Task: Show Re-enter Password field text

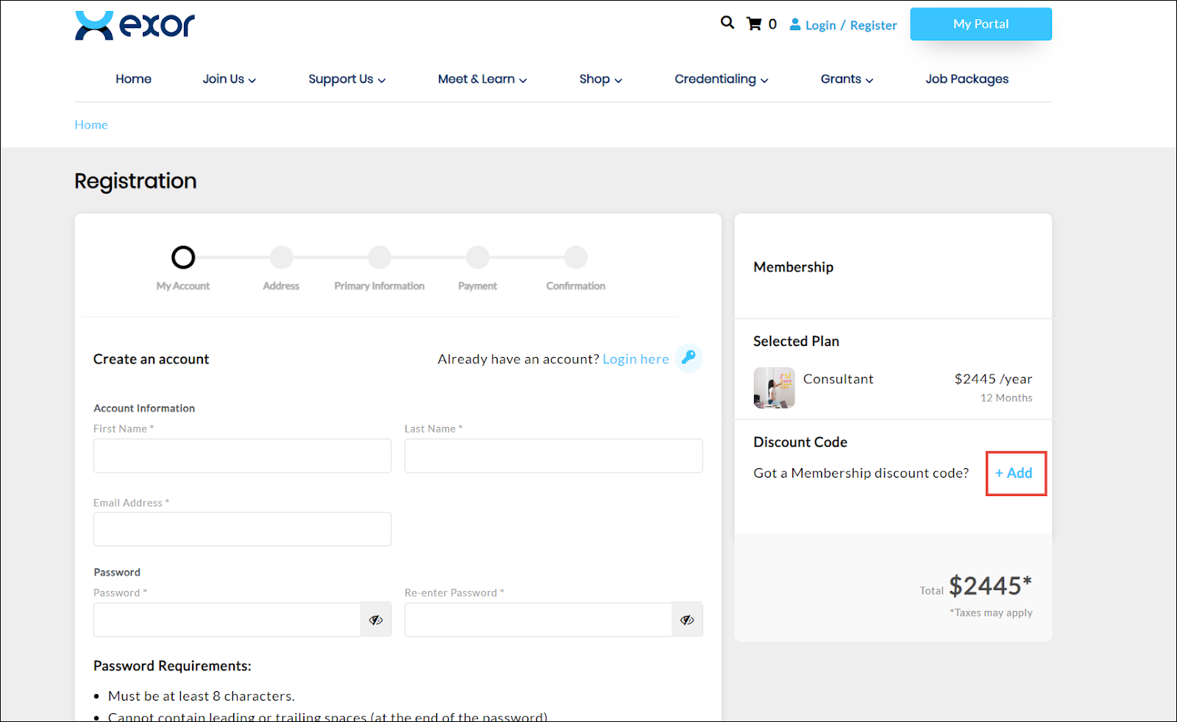Action: (x=687, y=620)
